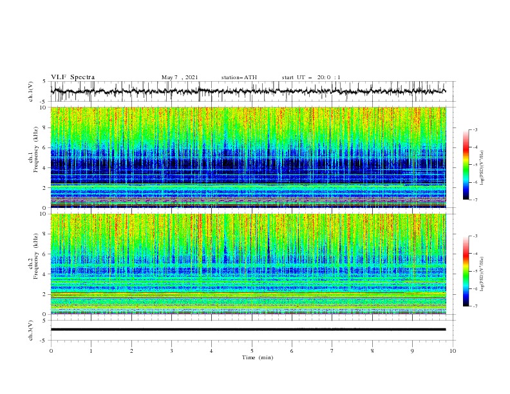Click the time axis tick label "2"
Image resolution: width=510 pixels, height=394 pixels.
[131, 351]
